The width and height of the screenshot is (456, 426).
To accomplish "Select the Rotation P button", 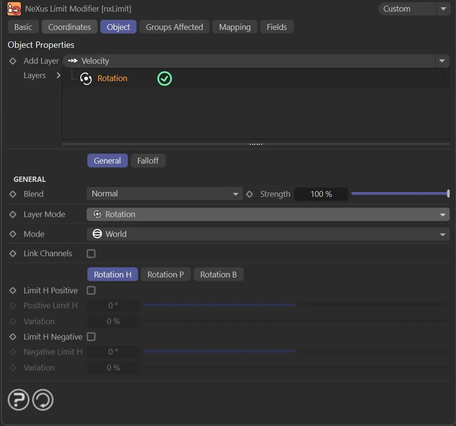I will click(166, 275).
